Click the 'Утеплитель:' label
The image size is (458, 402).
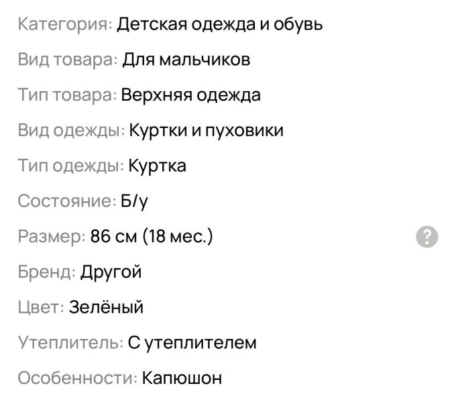tap(70, 343)
